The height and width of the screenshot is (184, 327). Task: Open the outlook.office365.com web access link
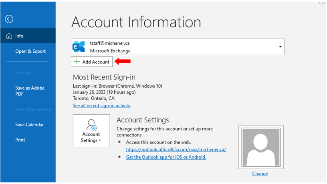coord(176,150)
